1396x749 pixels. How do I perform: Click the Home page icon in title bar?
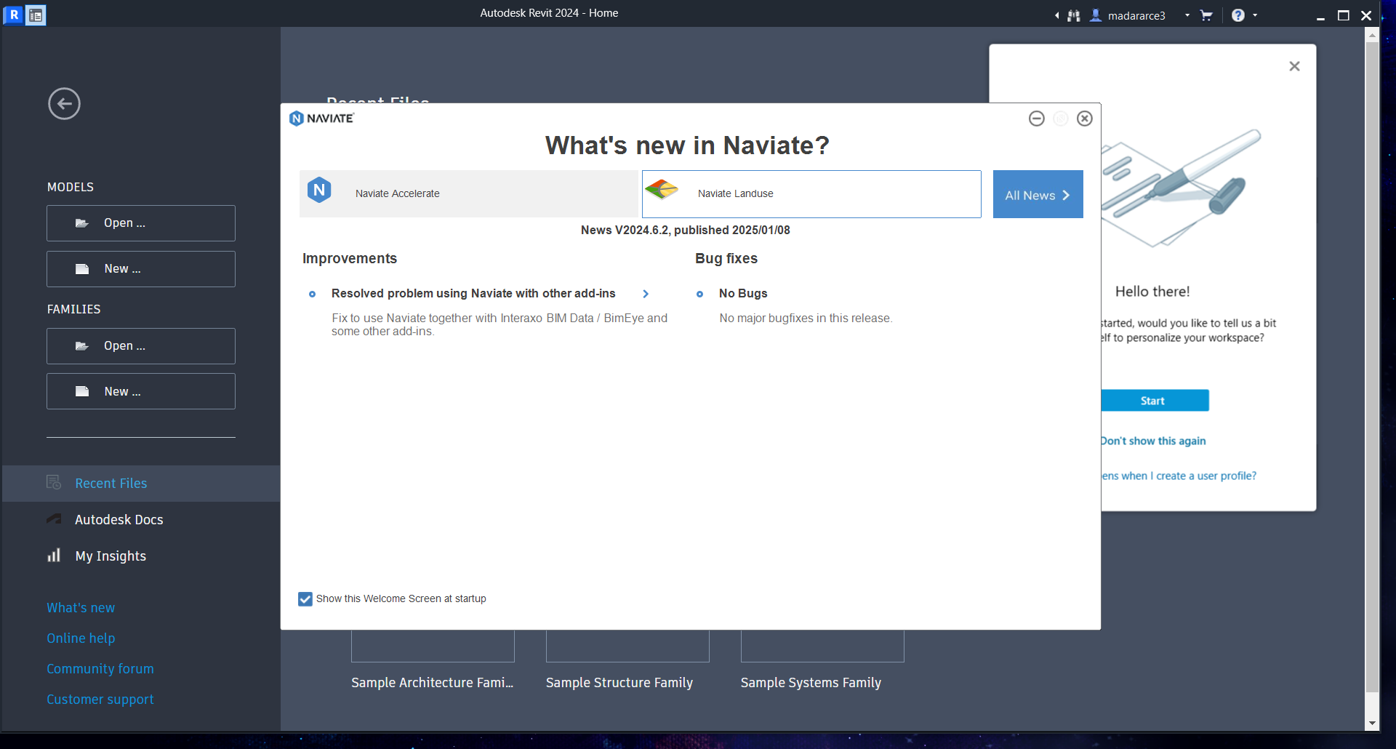tap(36, 15)
